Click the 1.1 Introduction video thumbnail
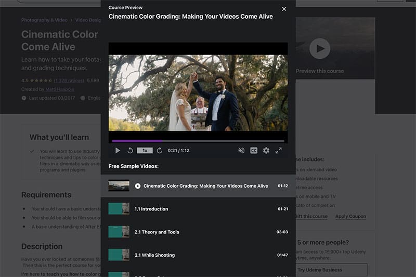The height and width of the screenshot is (277, 416). point(119,209)
